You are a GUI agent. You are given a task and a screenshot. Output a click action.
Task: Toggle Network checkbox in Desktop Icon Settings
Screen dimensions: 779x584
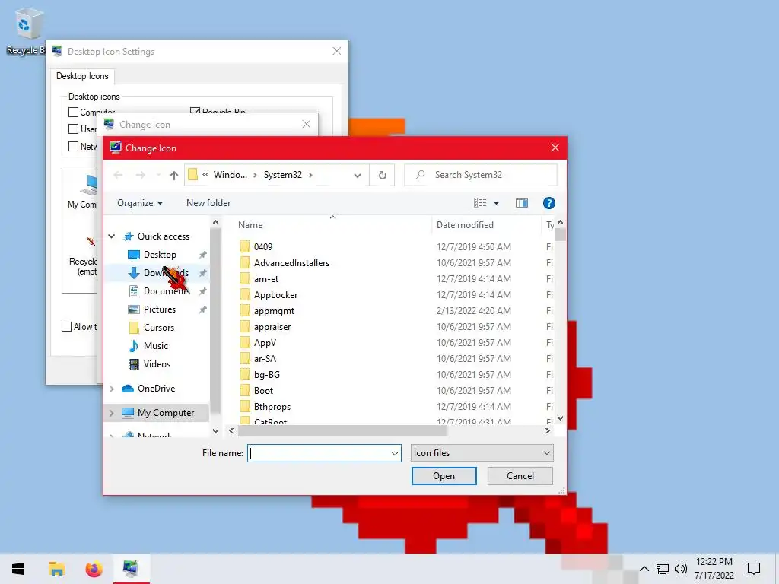point(74,147)
